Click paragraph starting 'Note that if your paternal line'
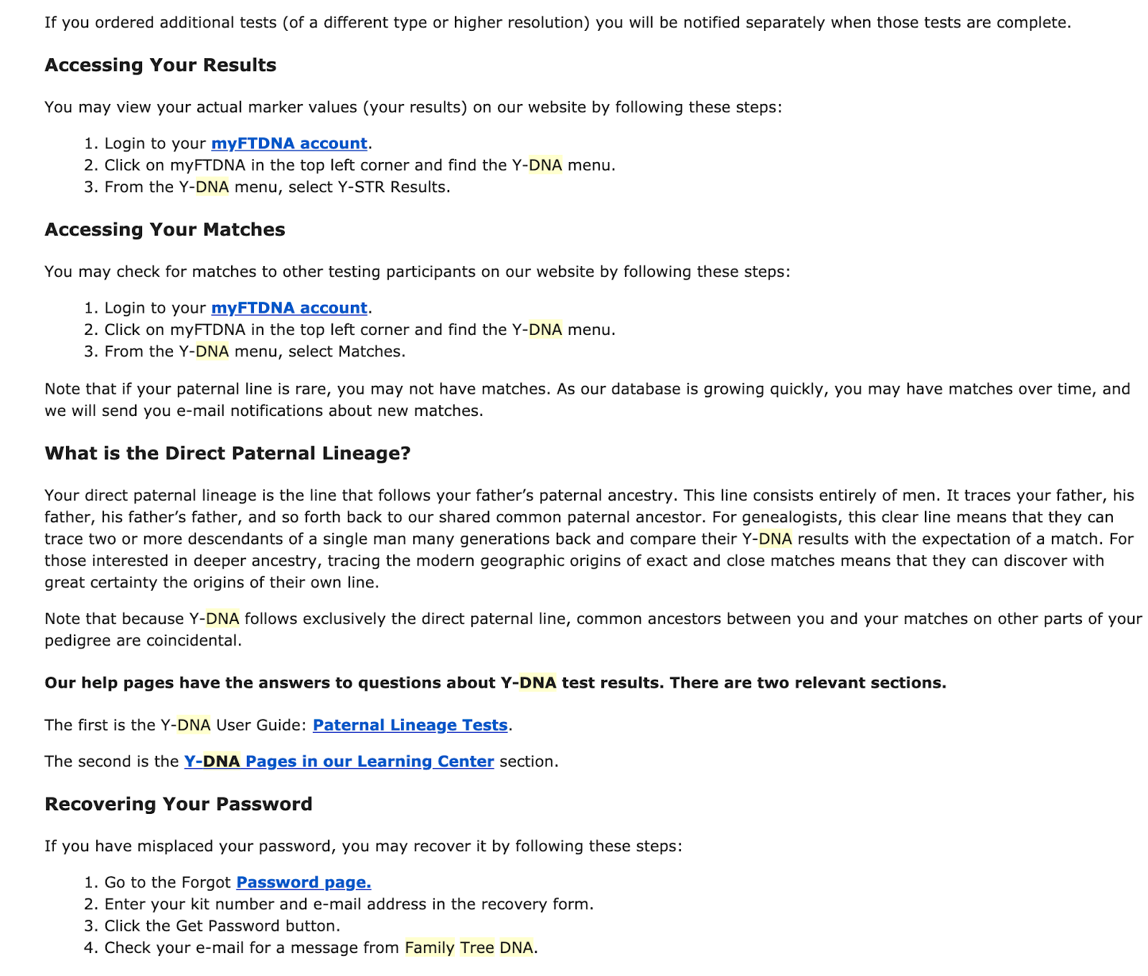 (x=587, y=400)
